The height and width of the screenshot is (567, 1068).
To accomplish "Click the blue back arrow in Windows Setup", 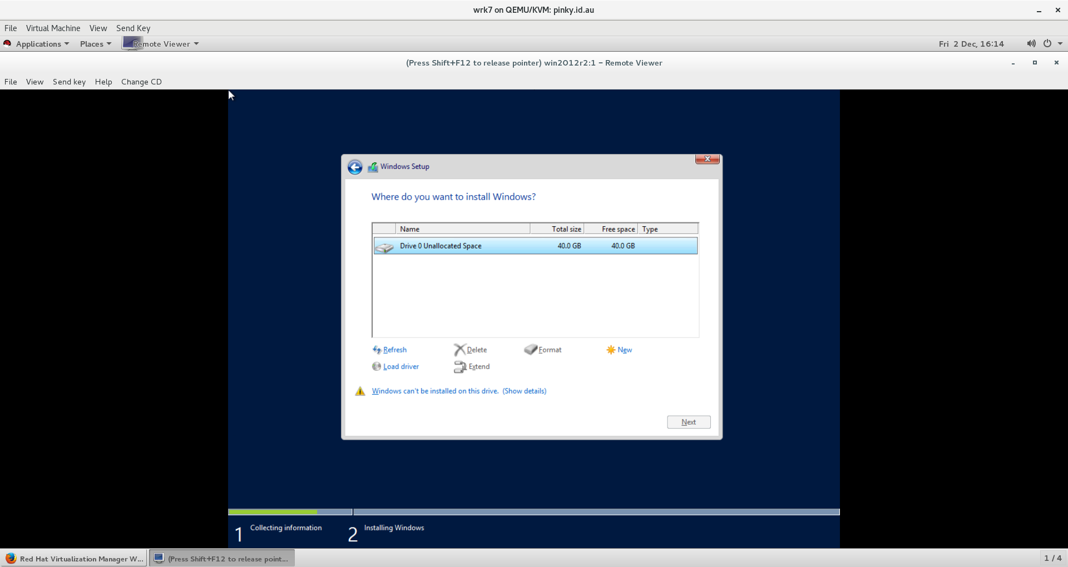I will coord(355,167).
